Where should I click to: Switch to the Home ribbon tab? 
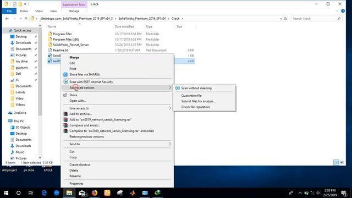point(24,11)
